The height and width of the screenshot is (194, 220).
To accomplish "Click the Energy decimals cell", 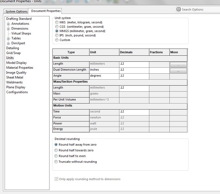I will tap(134, 130).
